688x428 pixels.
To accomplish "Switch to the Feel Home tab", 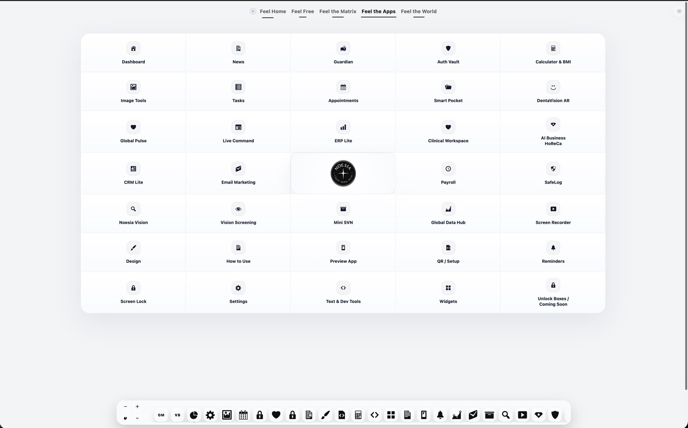I will pyautogui.click(x=273, y=11).
